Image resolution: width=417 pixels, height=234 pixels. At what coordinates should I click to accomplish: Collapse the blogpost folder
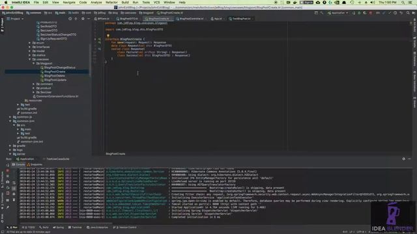click(x=34, y=64)
